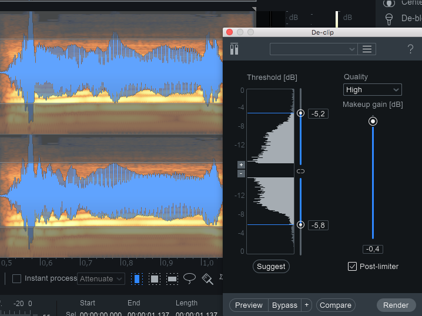Click the upper threshold value -5,2 field
422x316 pixels.
click(x=318, y=114)
